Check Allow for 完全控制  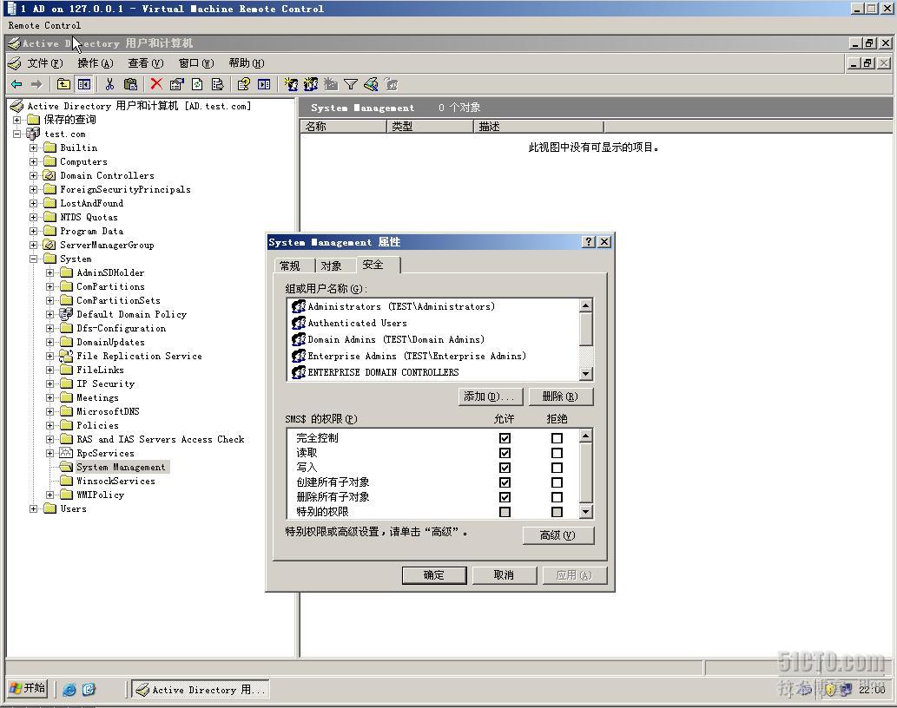coord(505,438)
